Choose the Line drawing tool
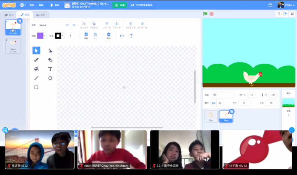This screenshot has width=297, height=175. [x=36, y=78]
